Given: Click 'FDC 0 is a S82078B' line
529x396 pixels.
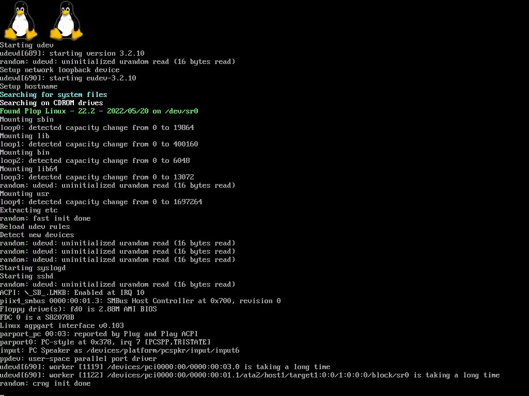Looking at the screenshot, I should 37,317.
